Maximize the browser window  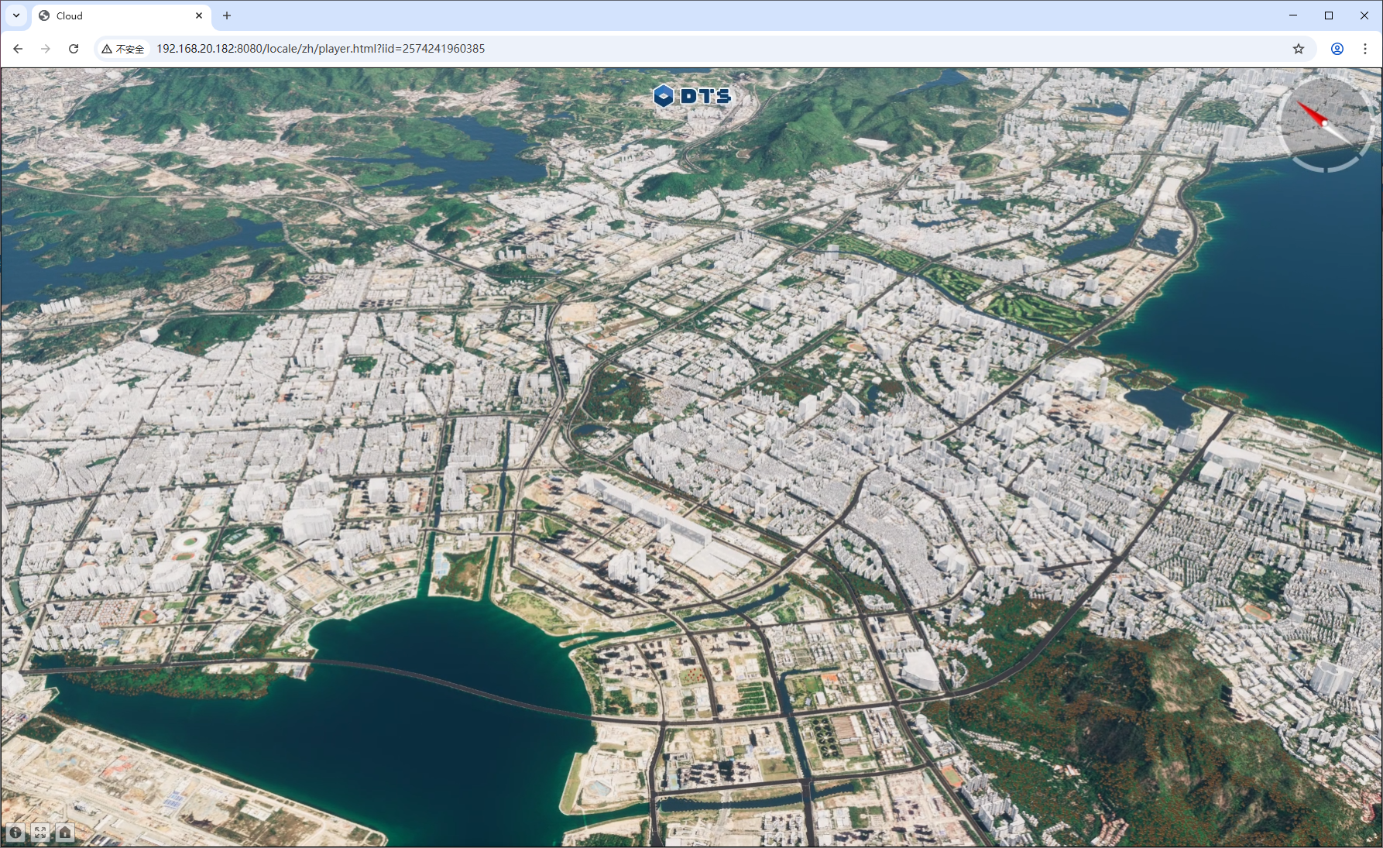pyautogui.click(x=1329, y=15)
